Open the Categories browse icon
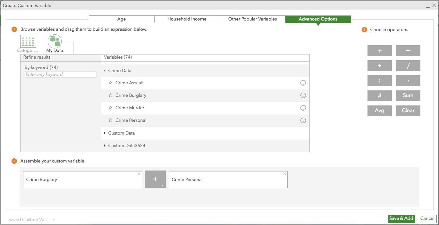439x225 pixels. tap(28, 41)
